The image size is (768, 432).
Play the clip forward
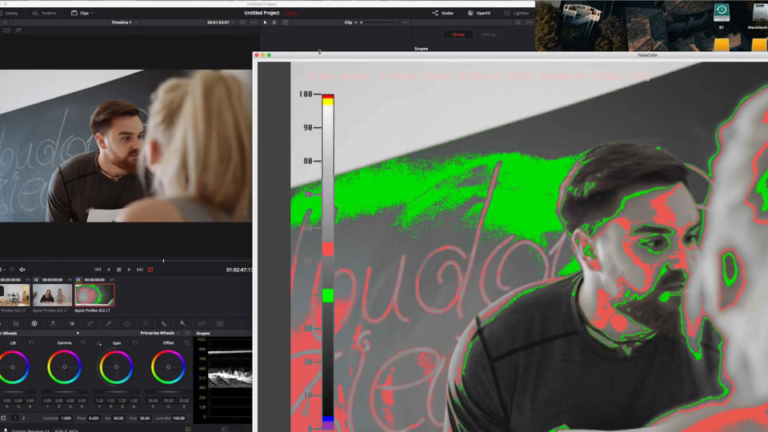(x=129, y=270)
